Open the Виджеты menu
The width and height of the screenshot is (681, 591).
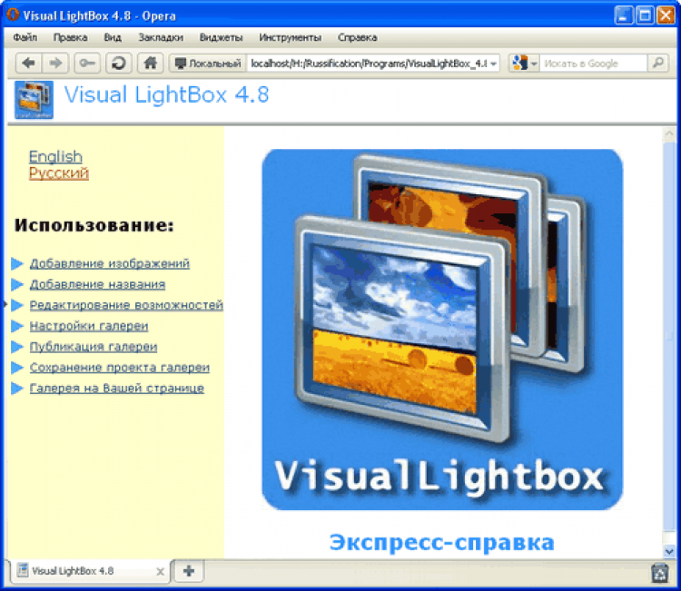click(x=221, y=37)
